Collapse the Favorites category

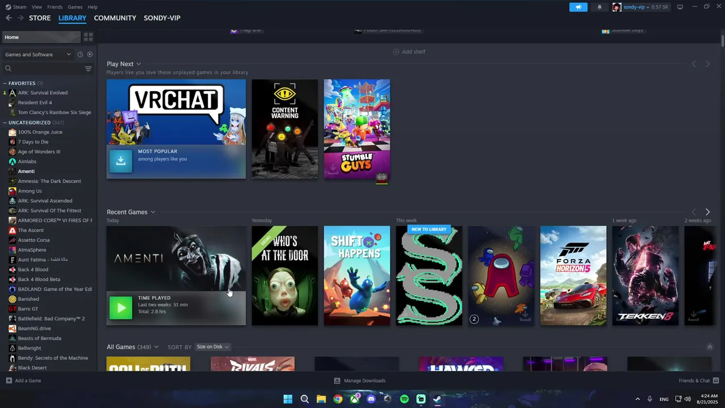click(x=5, y=83)
